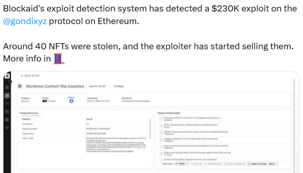
Task: Expand the More actions dropdown
Action: click(273, 164)
